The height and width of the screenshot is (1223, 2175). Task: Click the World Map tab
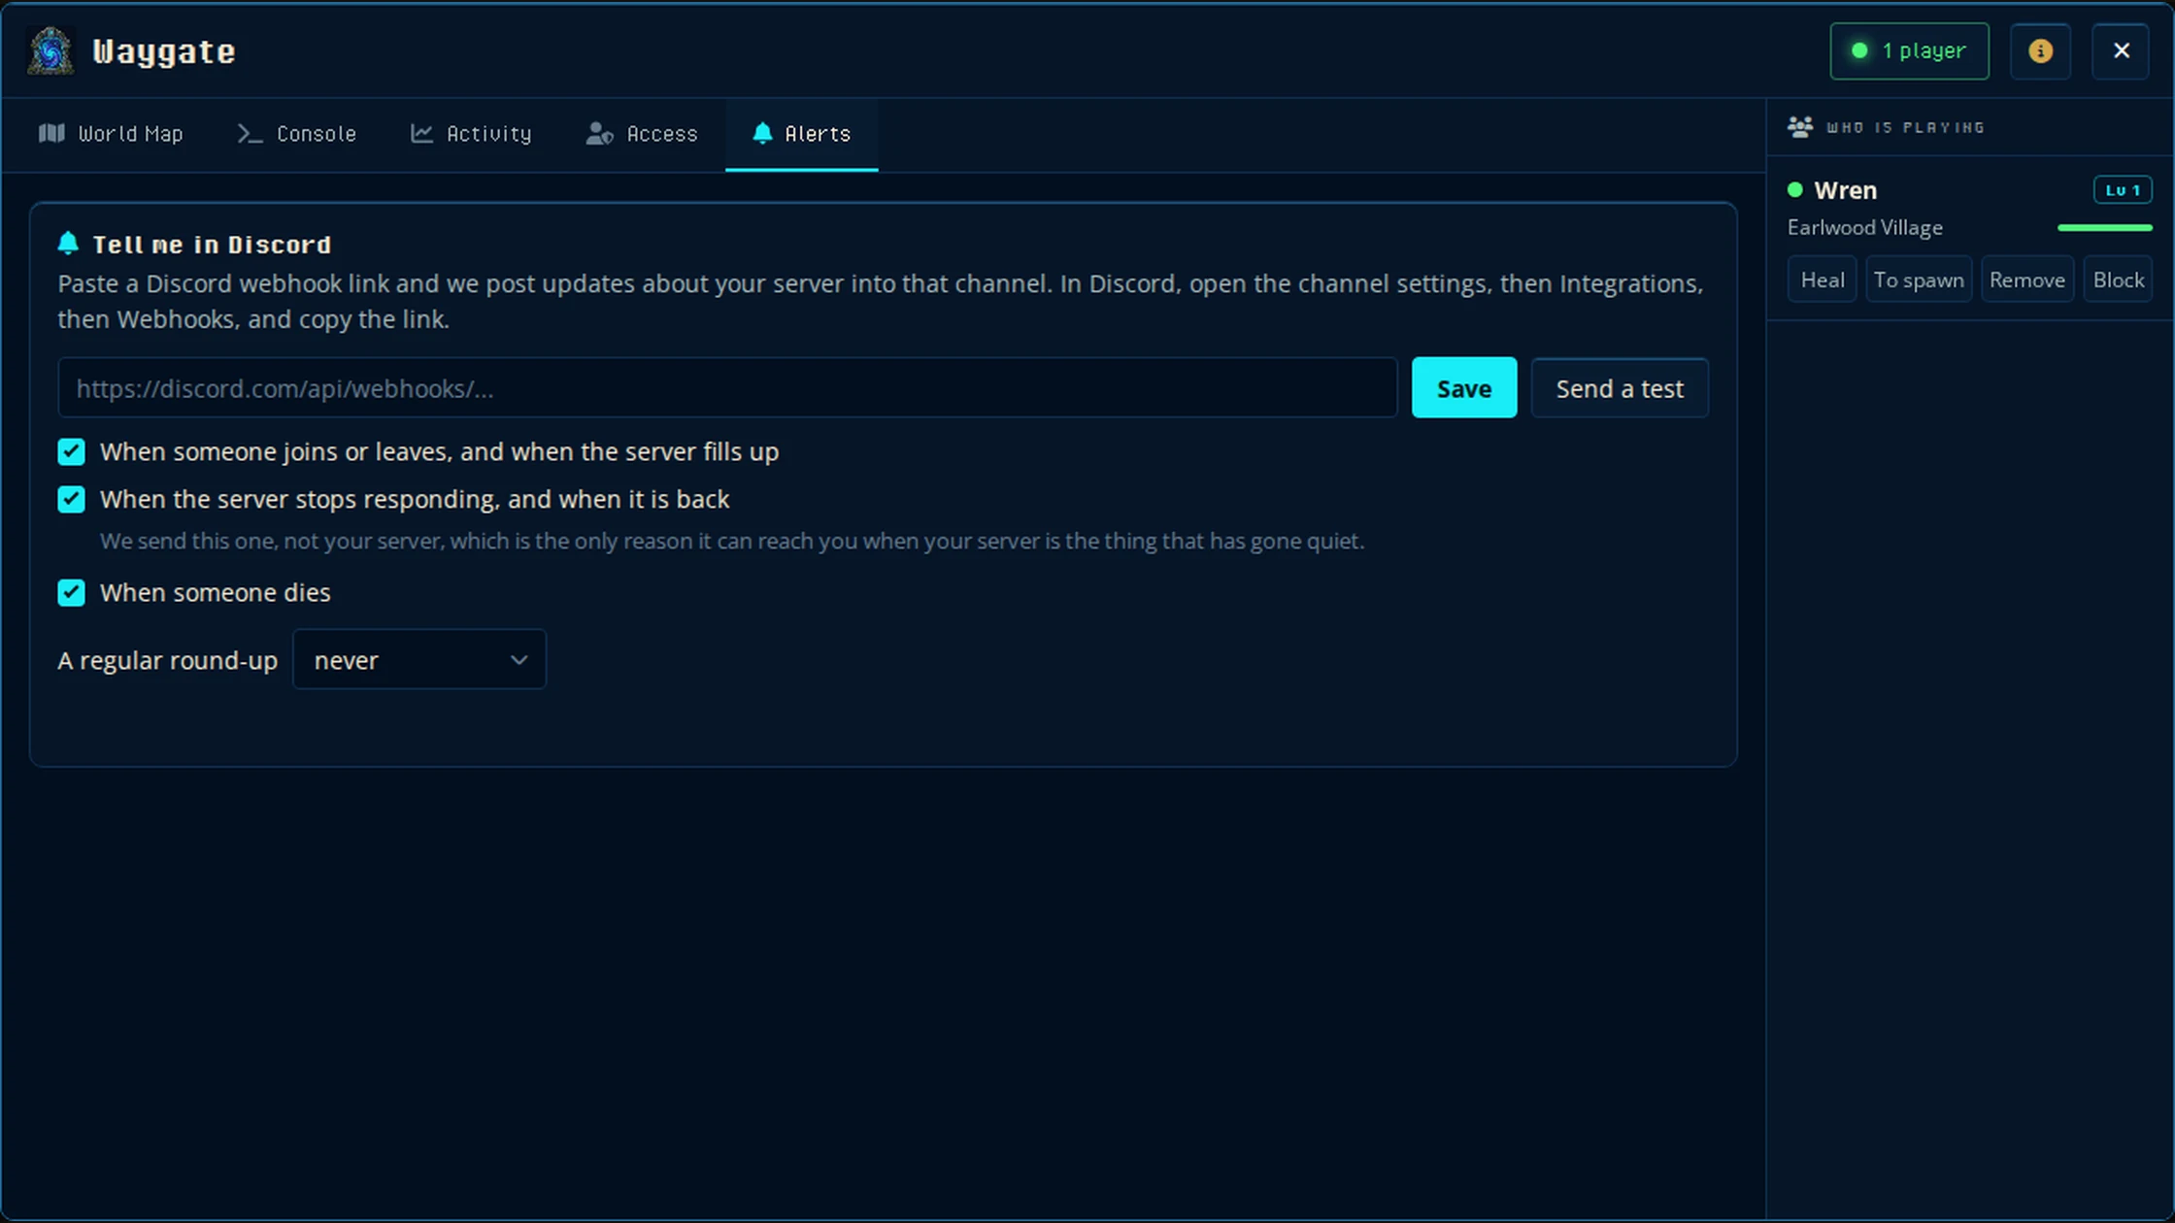pos(111,134)
